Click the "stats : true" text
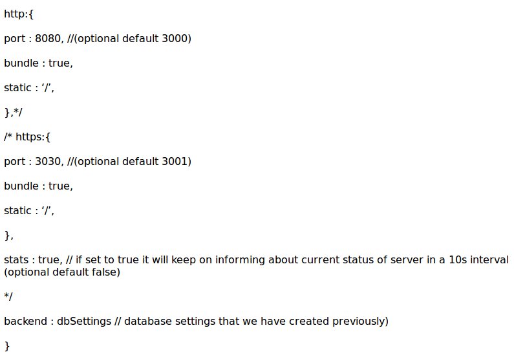This screenshot has height=361, width=514. (x=32, y=259)
